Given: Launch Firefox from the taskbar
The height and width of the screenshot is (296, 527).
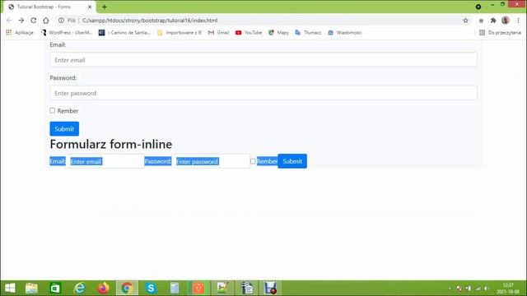Looking at the screenshot, I should (103, 288).
